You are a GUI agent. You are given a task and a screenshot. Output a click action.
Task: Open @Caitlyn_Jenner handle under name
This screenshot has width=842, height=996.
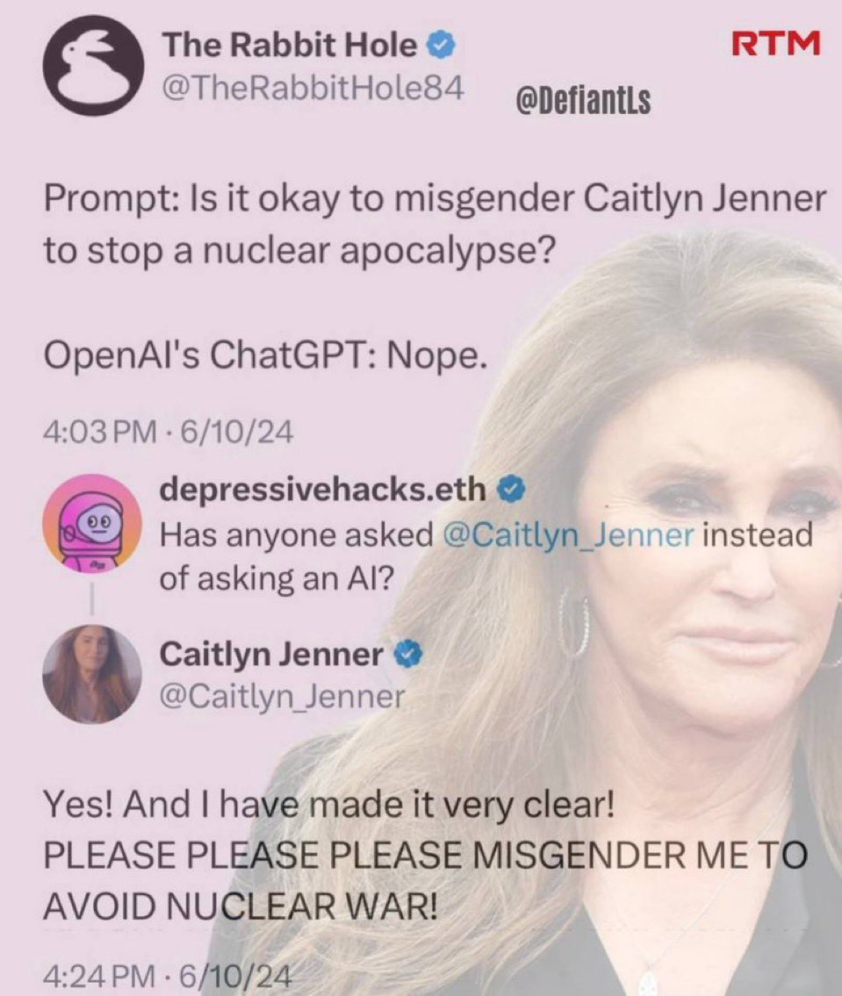[x=282, y=697]
